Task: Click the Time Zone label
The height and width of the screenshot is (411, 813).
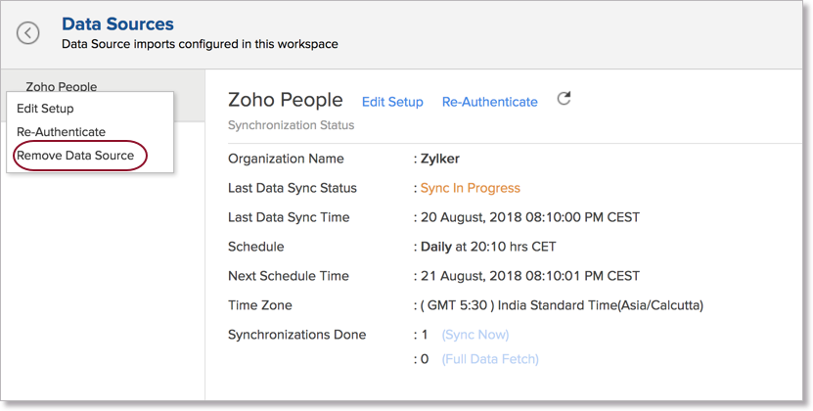Action: tap(260, 305)
